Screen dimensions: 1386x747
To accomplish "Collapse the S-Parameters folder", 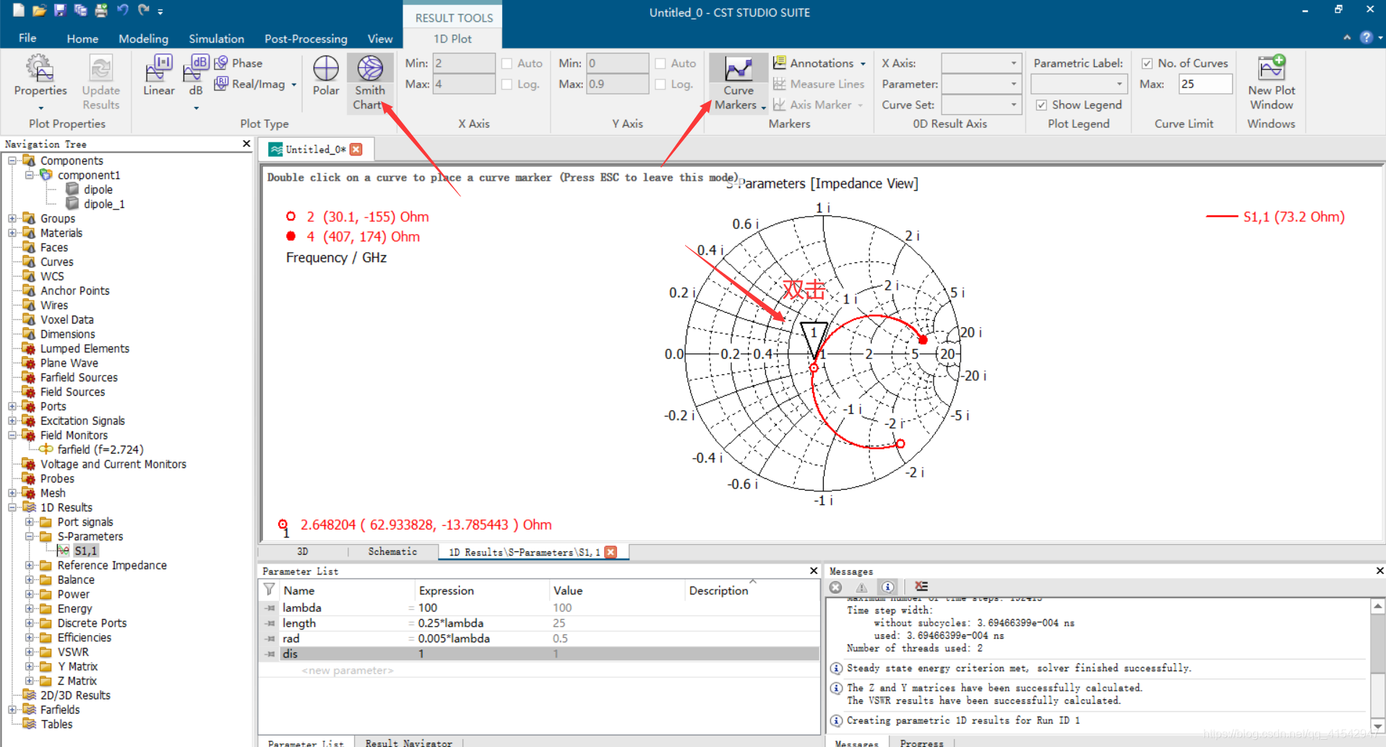I will pyautogui.click(x=30, y=536).
